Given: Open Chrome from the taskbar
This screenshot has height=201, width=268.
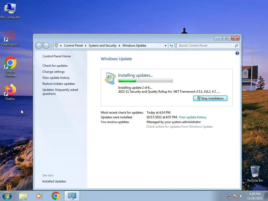Looking at the screenshot, I should coord(55,196).
